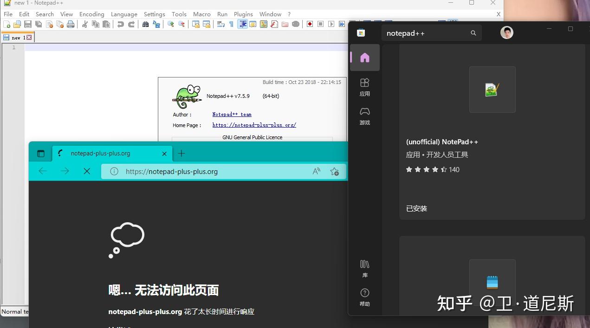Viewport: 590px width, 328px height.
Task: Open the Edit menu in Notepad++
Action: 24,14
